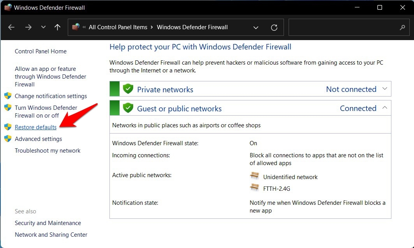The image size is (414, 248).
Task: Click inside the Control Panel search box
Action: point(343,27)
